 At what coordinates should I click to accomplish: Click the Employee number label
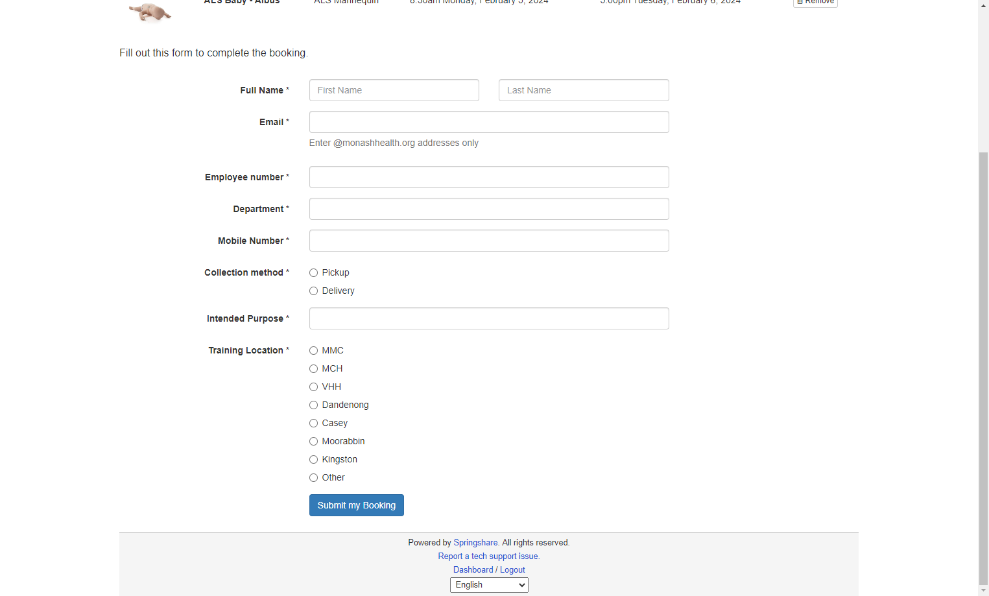coord(247,177)
